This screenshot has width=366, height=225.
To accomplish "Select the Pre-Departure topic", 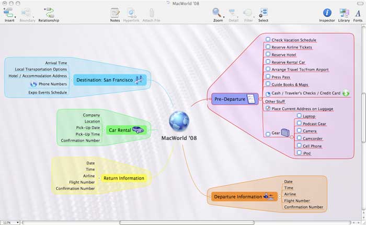I will [x=235, y=99].
